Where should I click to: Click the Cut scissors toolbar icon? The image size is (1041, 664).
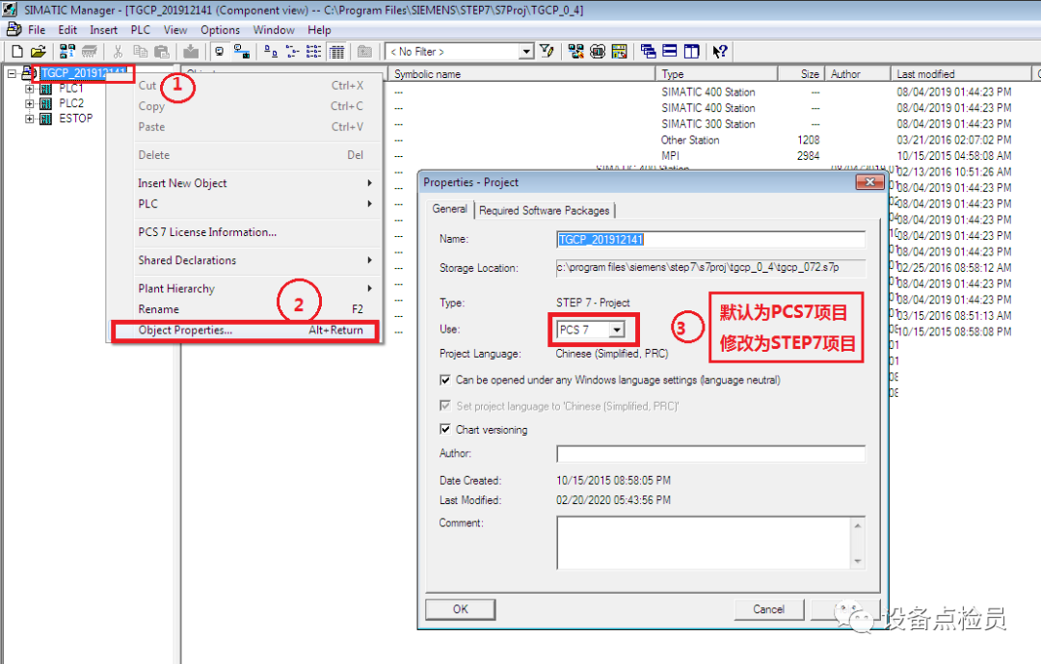(119, 51)
